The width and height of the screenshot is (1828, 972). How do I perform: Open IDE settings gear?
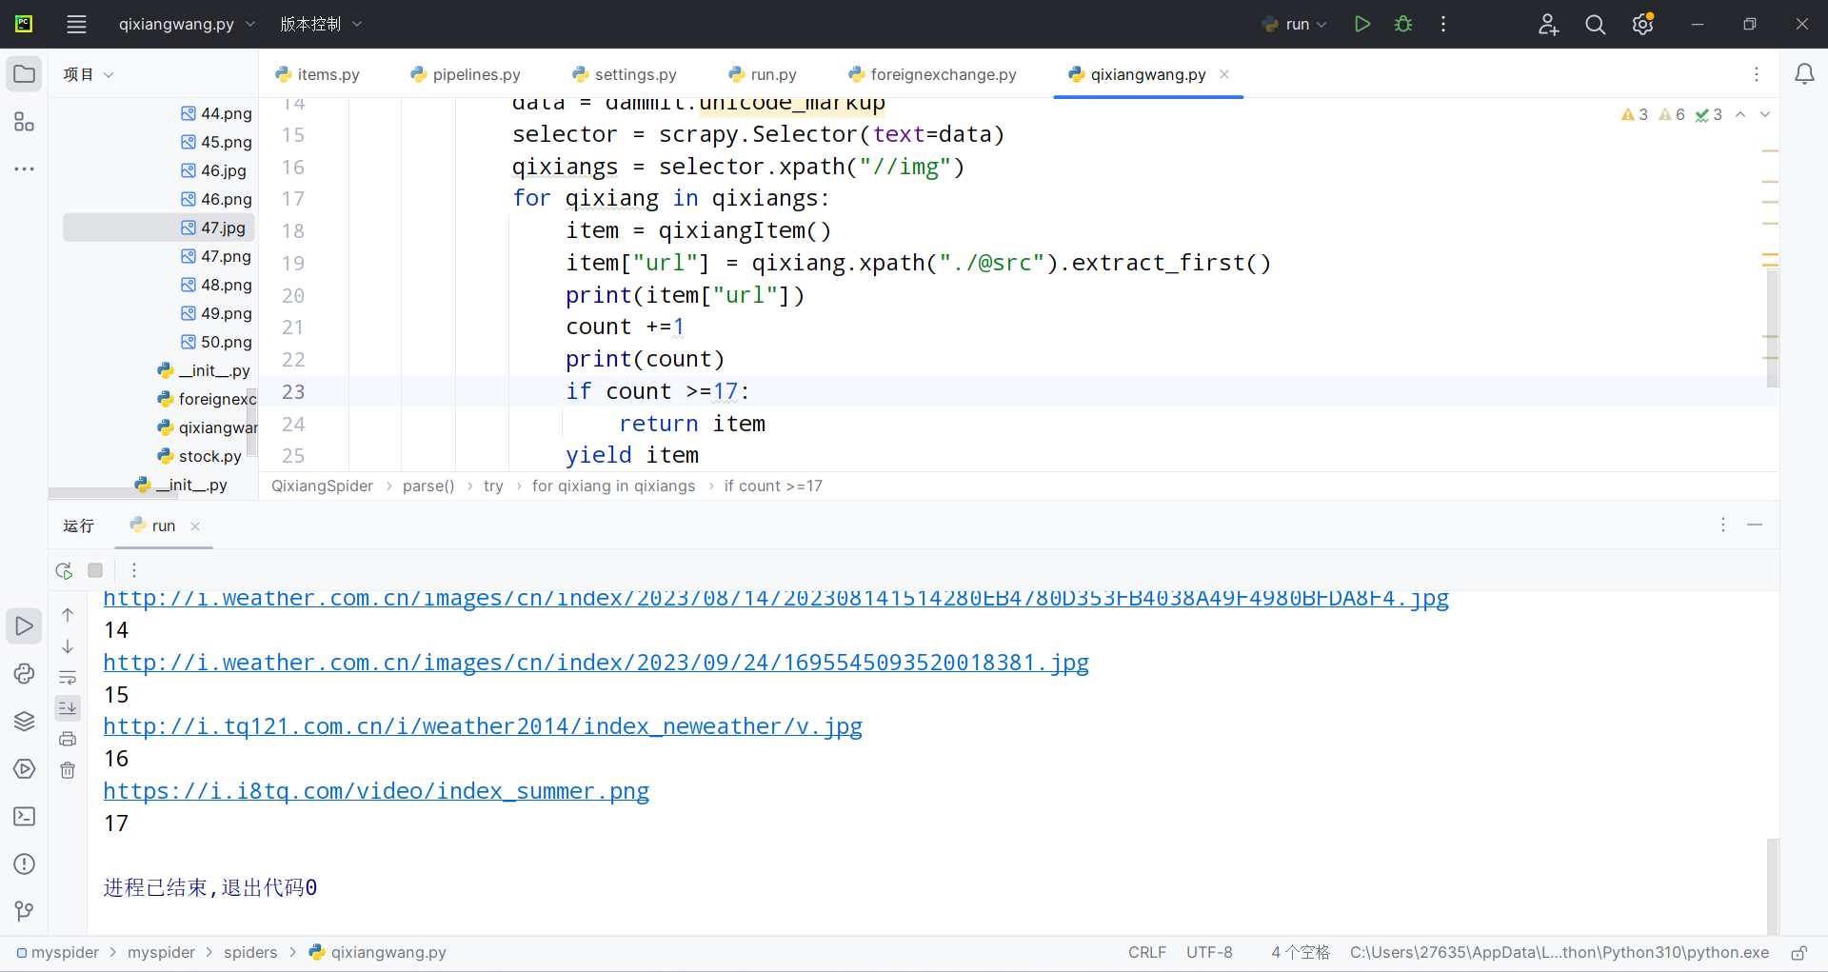click(x=1642, y=24)
